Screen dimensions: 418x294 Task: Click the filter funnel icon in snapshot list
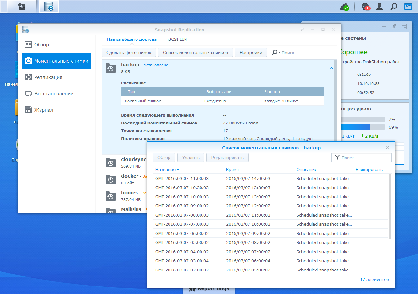click(337, 158)
